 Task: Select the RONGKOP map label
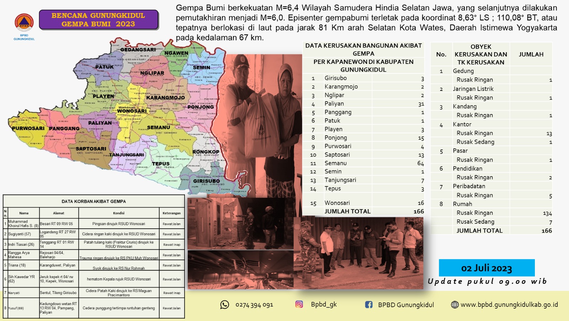click(206, 152)
